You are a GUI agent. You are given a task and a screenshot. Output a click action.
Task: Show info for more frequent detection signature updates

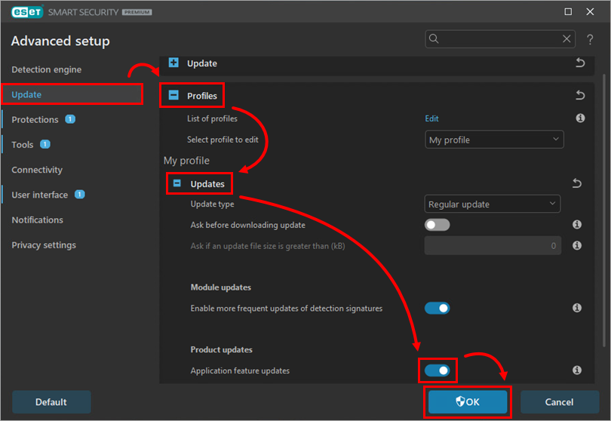point(577,308)
